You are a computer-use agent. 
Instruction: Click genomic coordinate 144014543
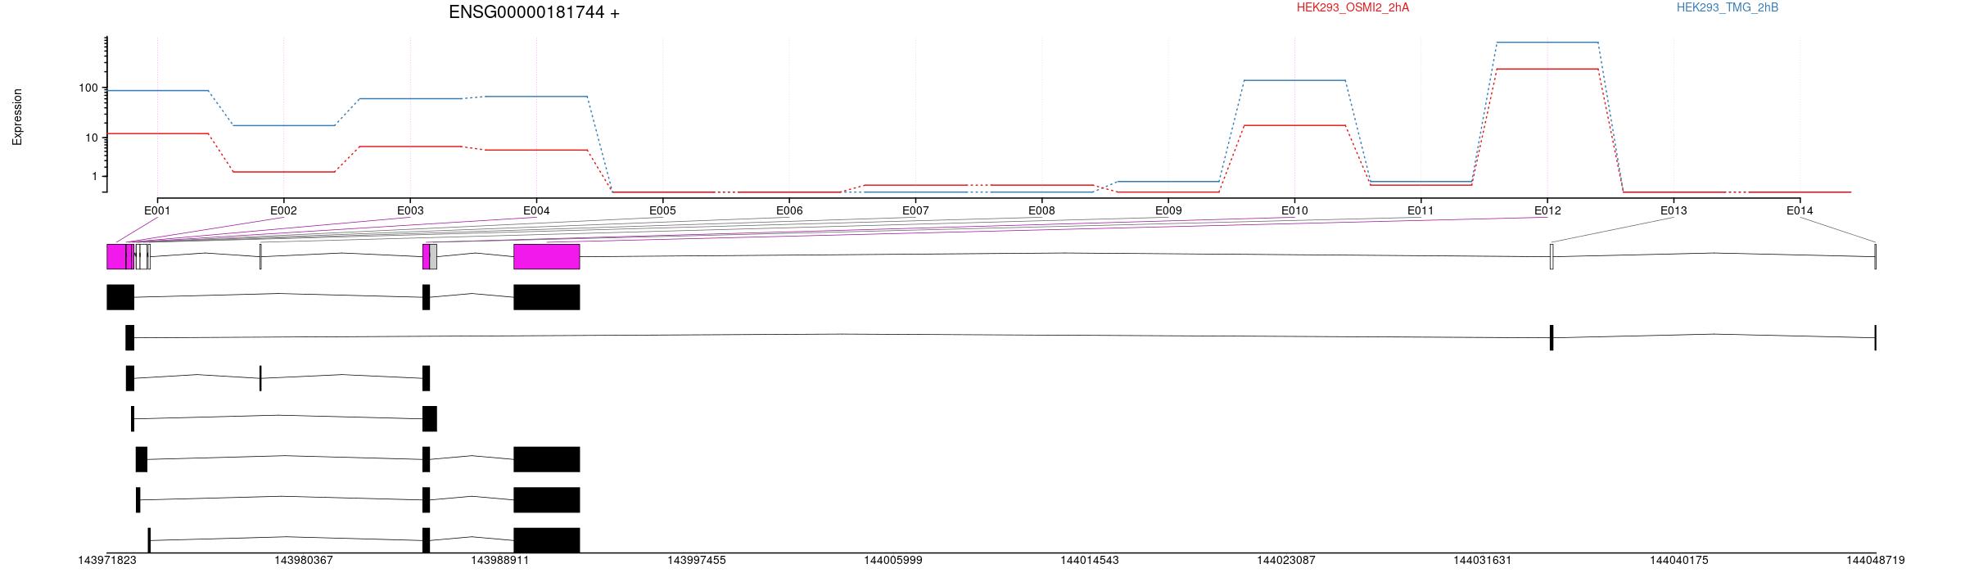(x=1090, y=561)
